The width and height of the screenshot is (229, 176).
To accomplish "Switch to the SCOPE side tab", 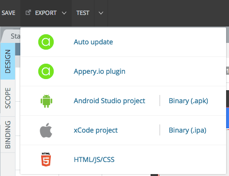I will [8, 98].
